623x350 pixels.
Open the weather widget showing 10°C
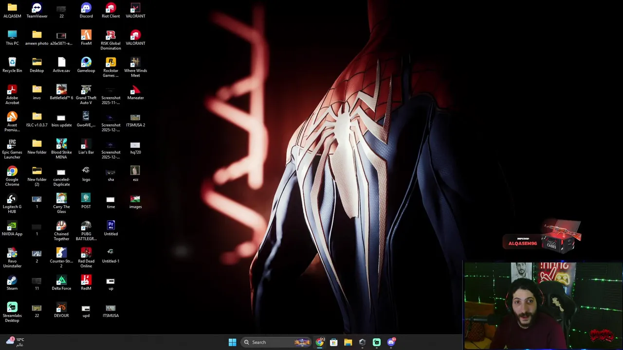tap(15, 342)
